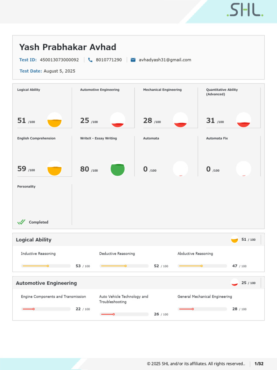Click the email envelope icon
Image resolution: width=277 pixels, height=370 pixels.
pyautogui.click(x=133, y=60)
